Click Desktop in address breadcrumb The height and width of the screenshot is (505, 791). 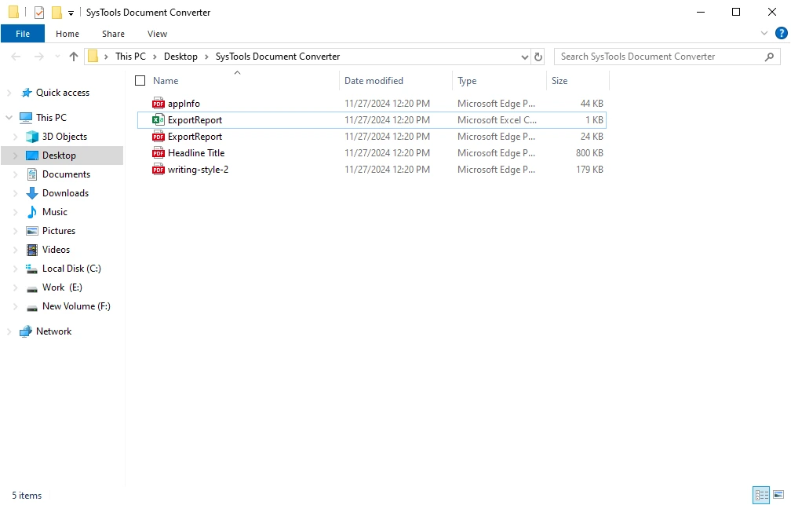180,57
